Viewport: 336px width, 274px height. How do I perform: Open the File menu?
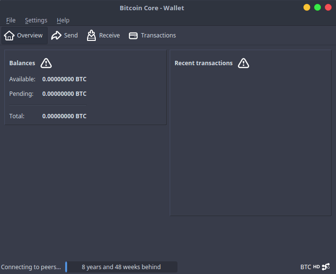[x=11, y=20]
